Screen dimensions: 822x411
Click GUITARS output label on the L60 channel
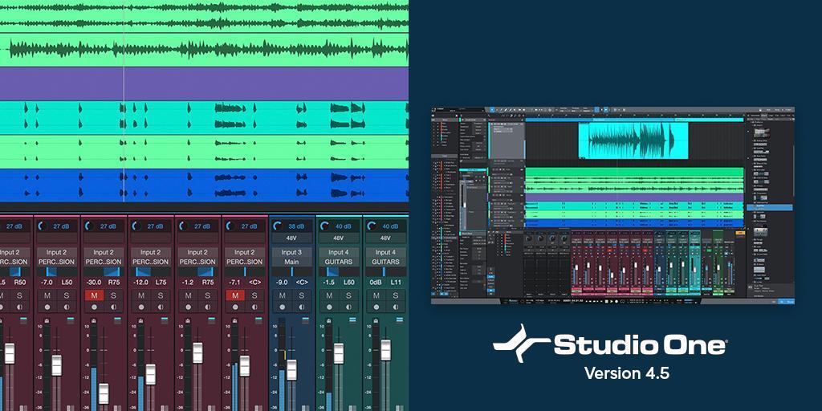click(339, 262)
